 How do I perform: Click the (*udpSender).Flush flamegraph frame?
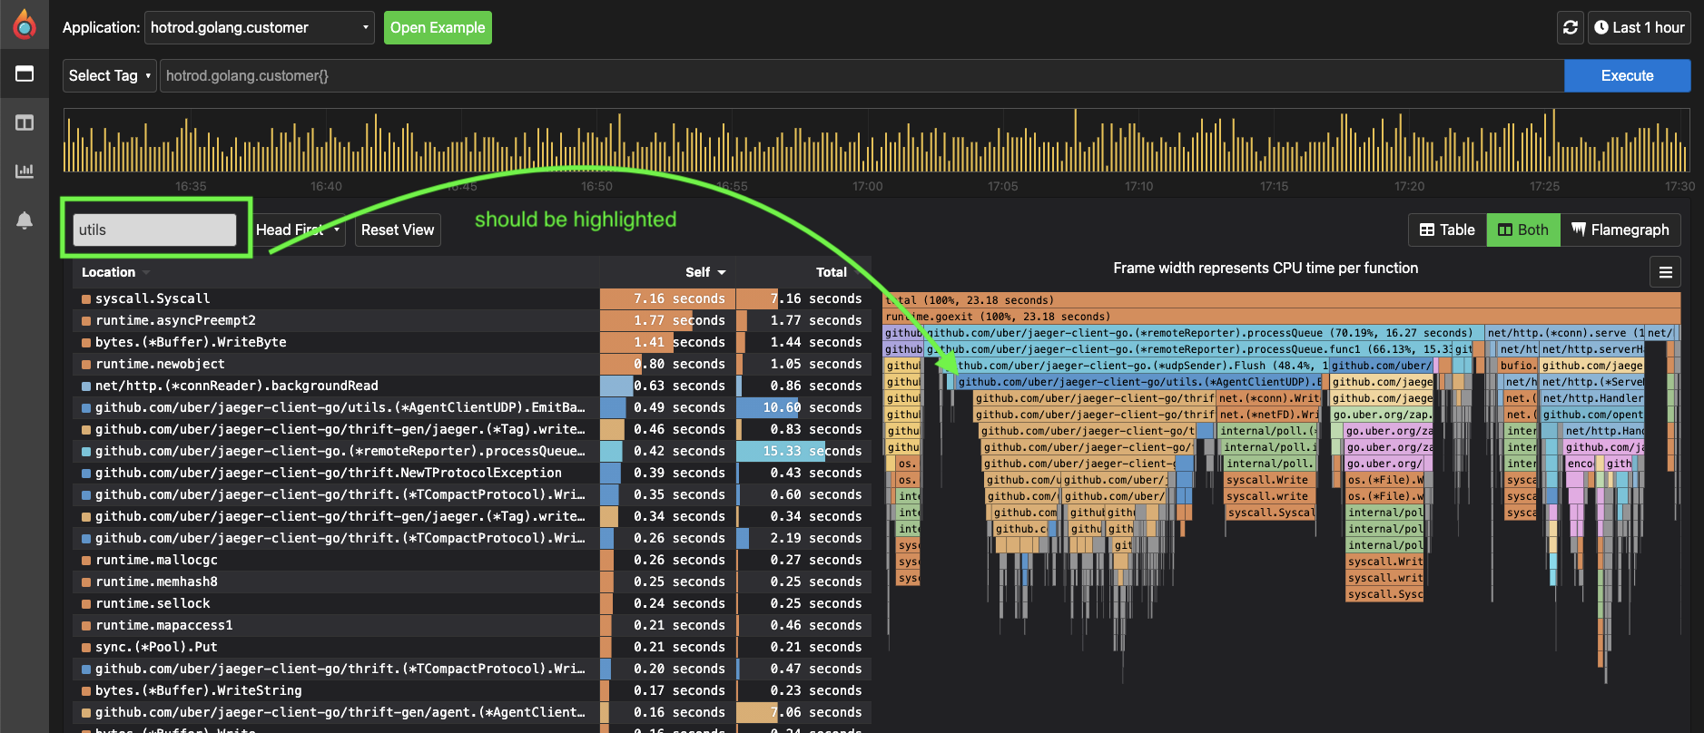point(1137,366)
